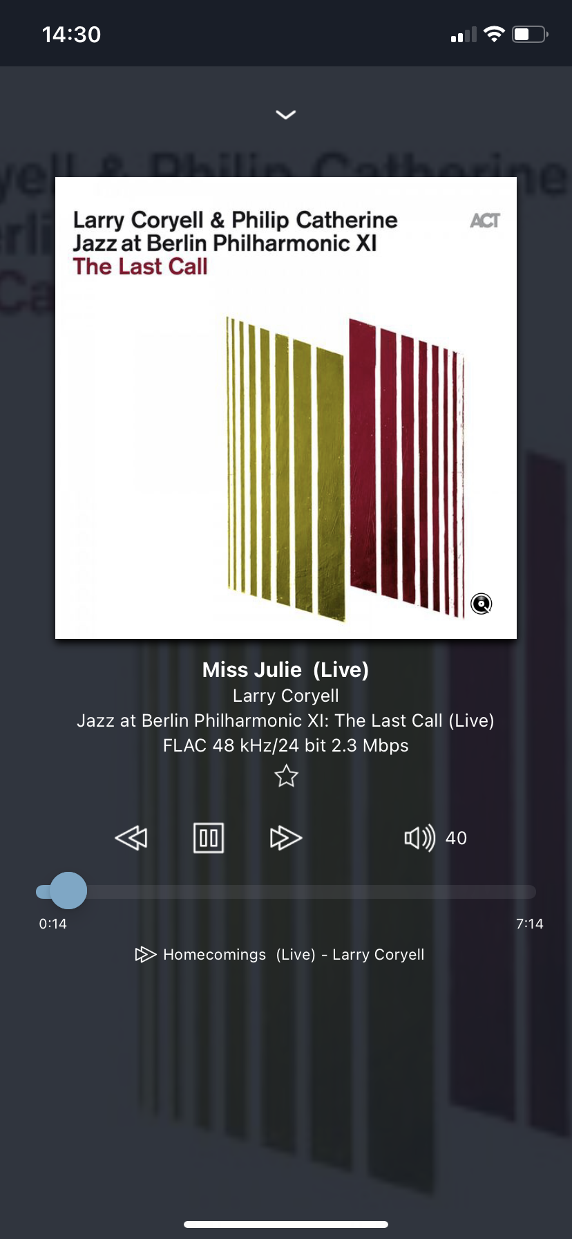Tap the FLAC 48 kHz/24 bit quality info
This screenshot has height=1239, width=572.
coord(286,745)
